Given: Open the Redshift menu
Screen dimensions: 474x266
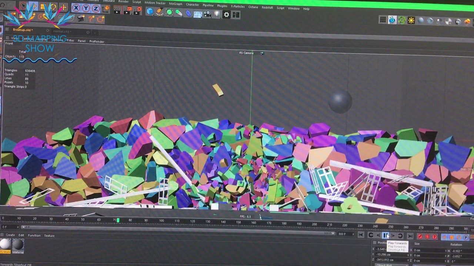Looking at the screenshot, I should pyautogui.click(x=267, y=7).
